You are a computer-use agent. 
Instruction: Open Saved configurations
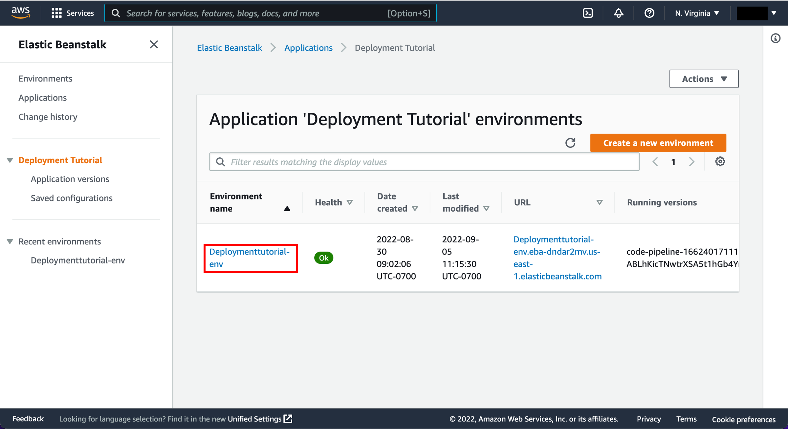pyautogui.click(x=72, y=198)
